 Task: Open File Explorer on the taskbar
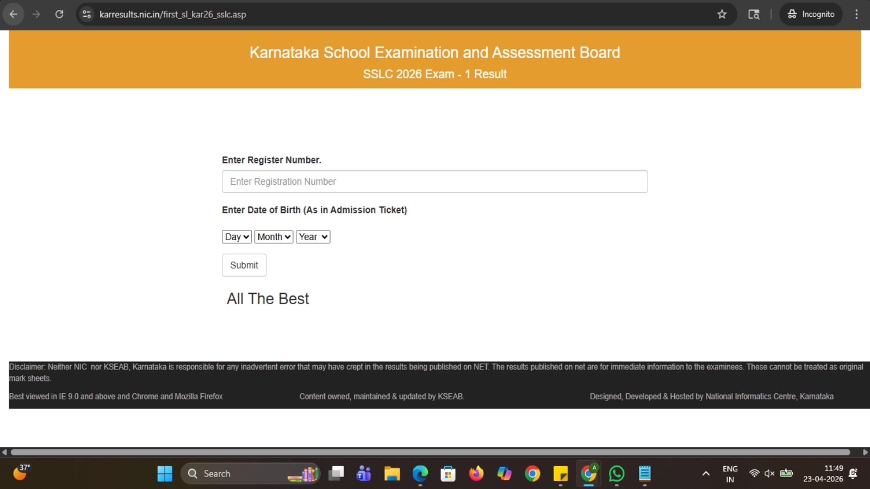[392, 474]
